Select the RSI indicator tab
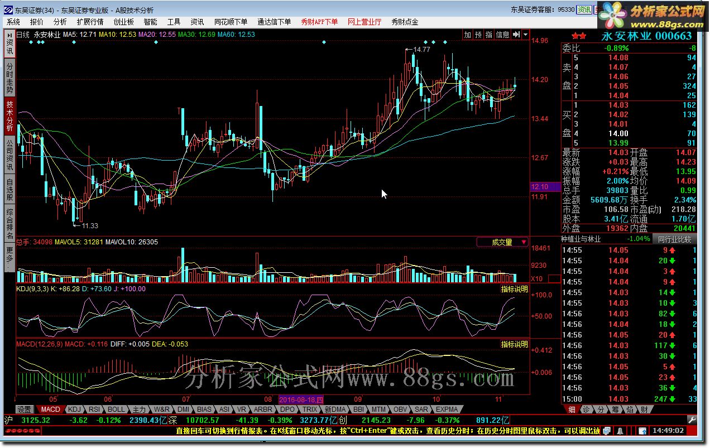 click(94, 410)
